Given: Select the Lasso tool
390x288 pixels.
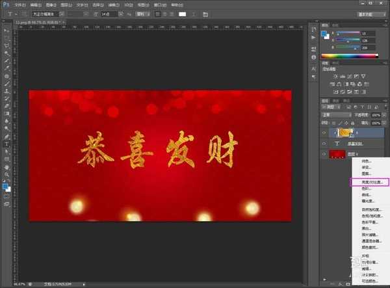Looking at the screenshot, I should click(x=7, y=46).
